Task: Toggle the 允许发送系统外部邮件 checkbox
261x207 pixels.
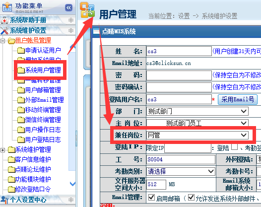Action: [191, 198]
